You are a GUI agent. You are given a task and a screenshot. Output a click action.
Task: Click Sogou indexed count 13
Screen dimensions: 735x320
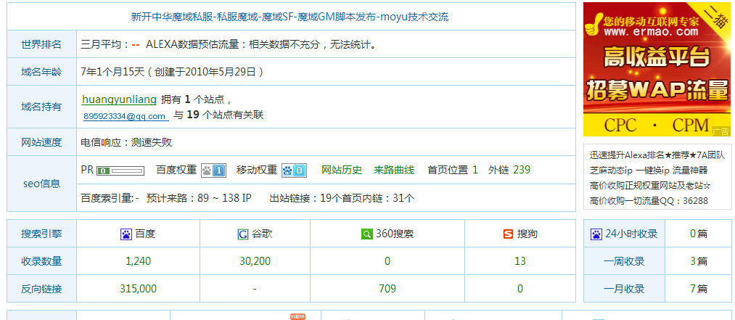click(x=520, y=261)
